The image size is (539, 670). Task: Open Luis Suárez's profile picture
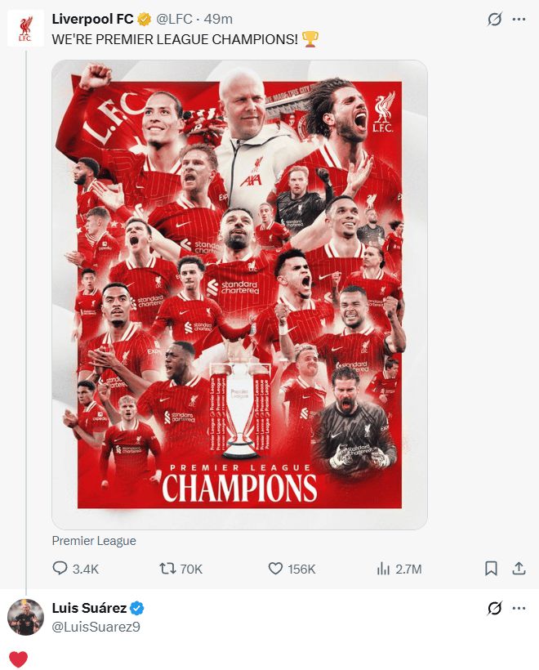[25, 617]
